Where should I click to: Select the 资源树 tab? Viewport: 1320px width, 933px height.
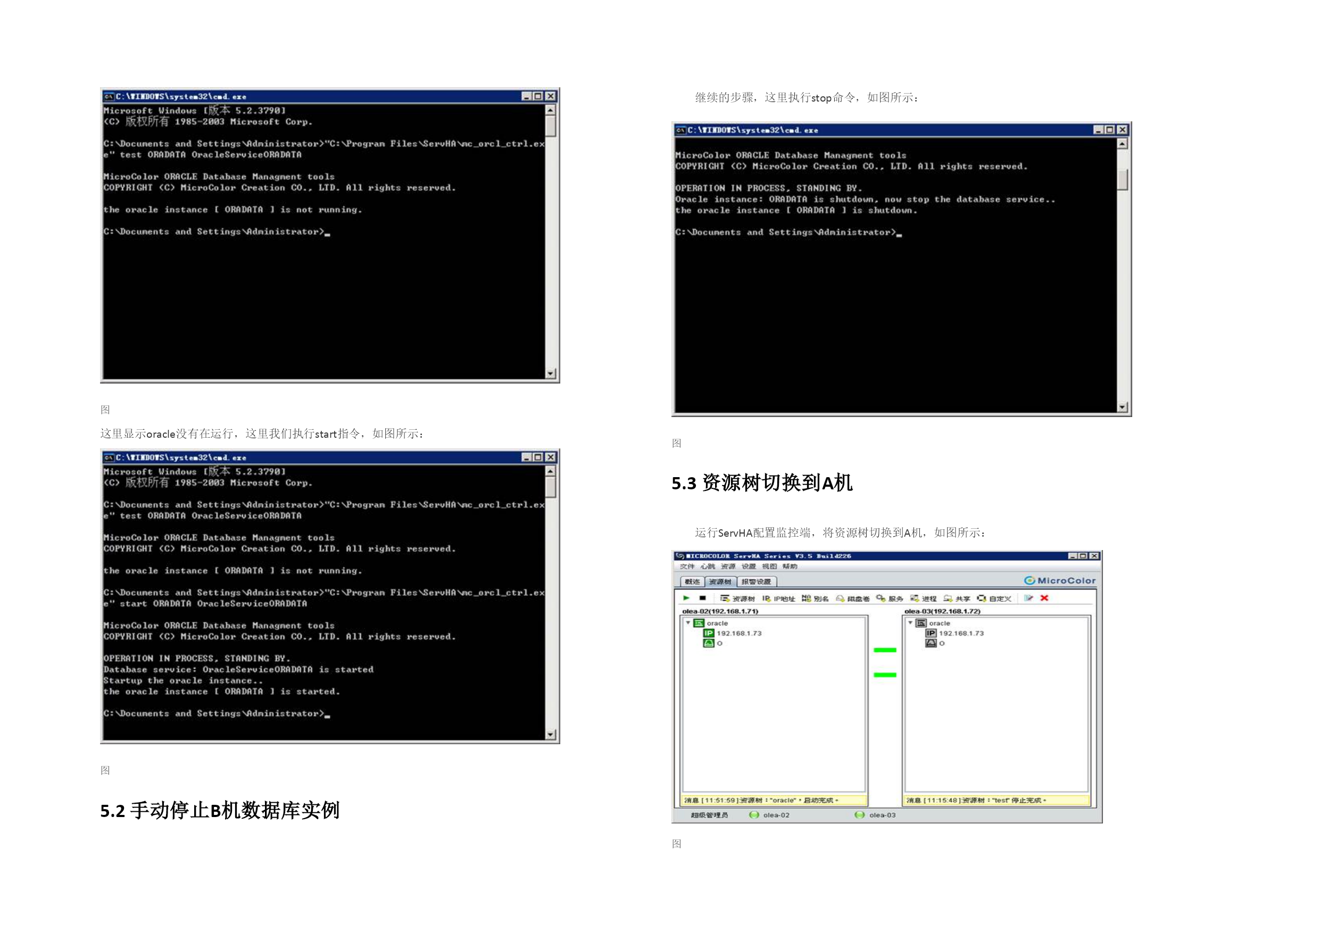click(x=720, y=582)
